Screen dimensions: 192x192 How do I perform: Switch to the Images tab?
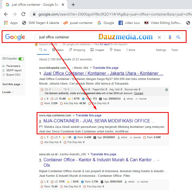pyautogui.click(x=97, y=50)
